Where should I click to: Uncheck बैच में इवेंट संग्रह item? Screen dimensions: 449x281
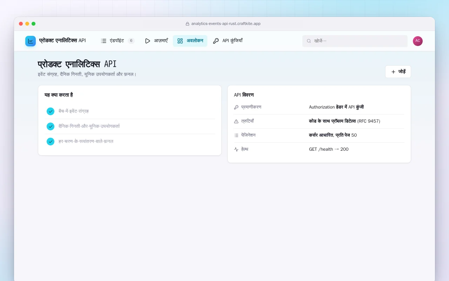point(51,111)
